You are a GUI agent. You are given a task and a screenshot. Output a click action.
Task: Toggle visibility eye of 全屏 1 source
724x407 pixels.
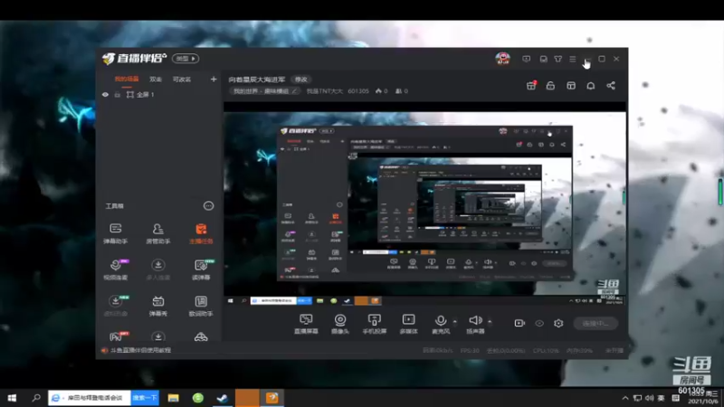coord(105,95)
